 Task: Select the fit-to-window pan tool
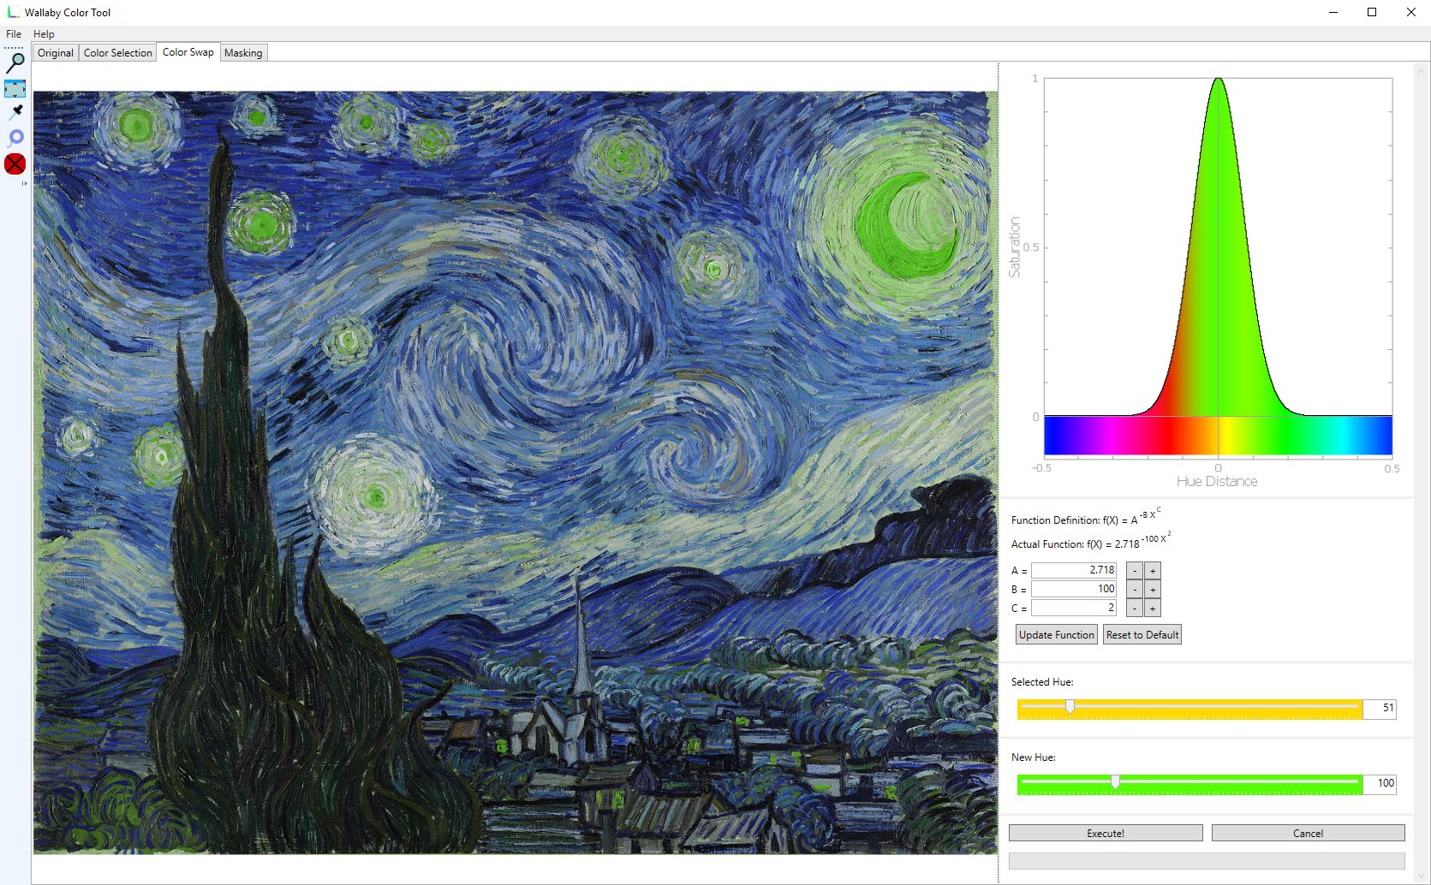15,88
